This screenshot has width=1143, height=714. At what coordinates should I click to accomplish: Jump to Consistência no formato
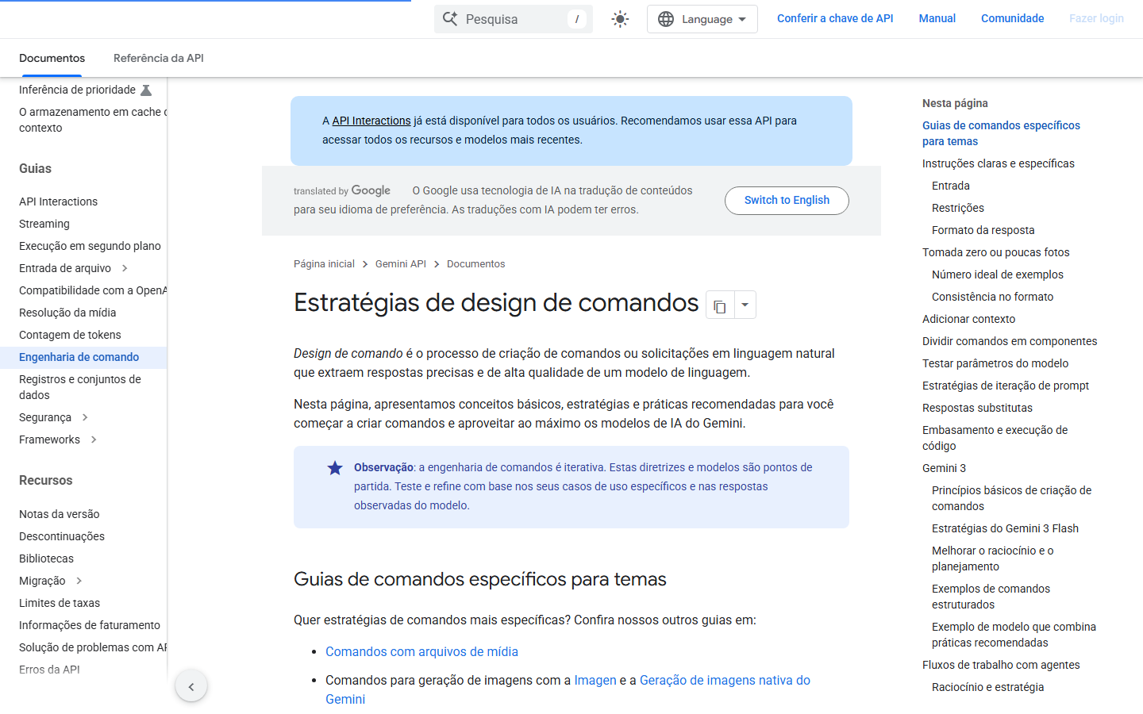[993, 297]
